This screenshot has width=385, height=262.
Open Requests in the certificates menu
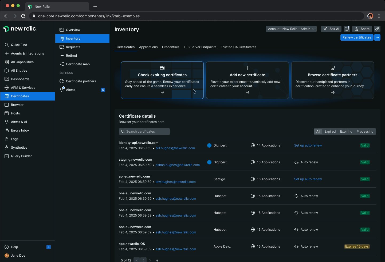tap(82, 47)
